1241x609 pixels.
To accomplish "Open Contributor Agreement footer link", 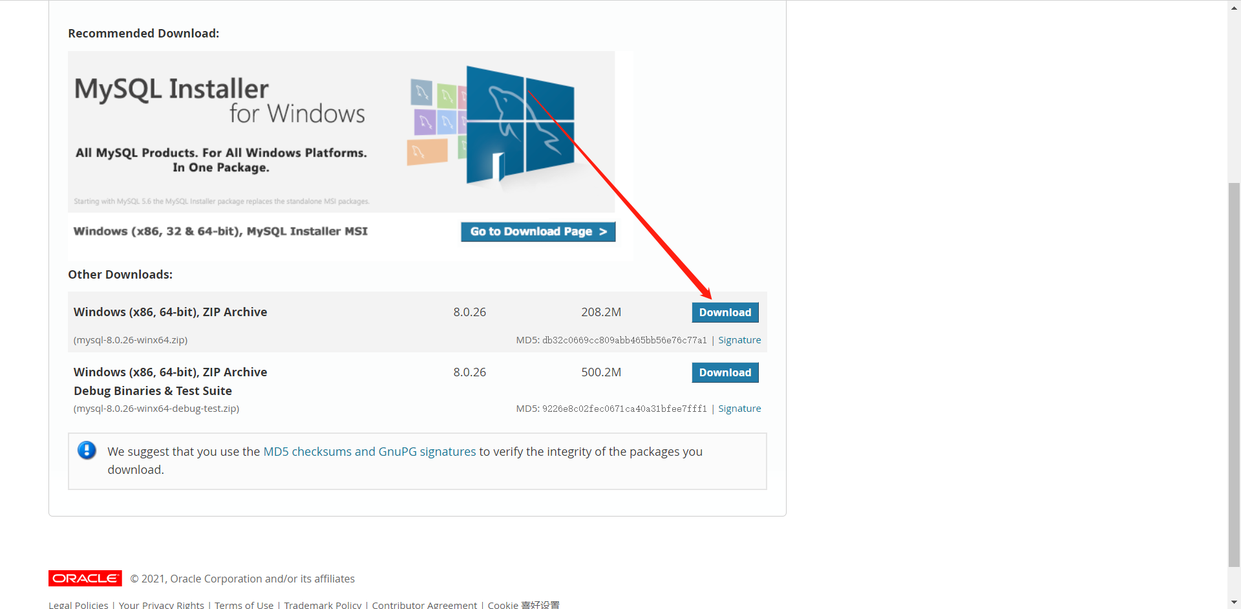I will point(425,605).
